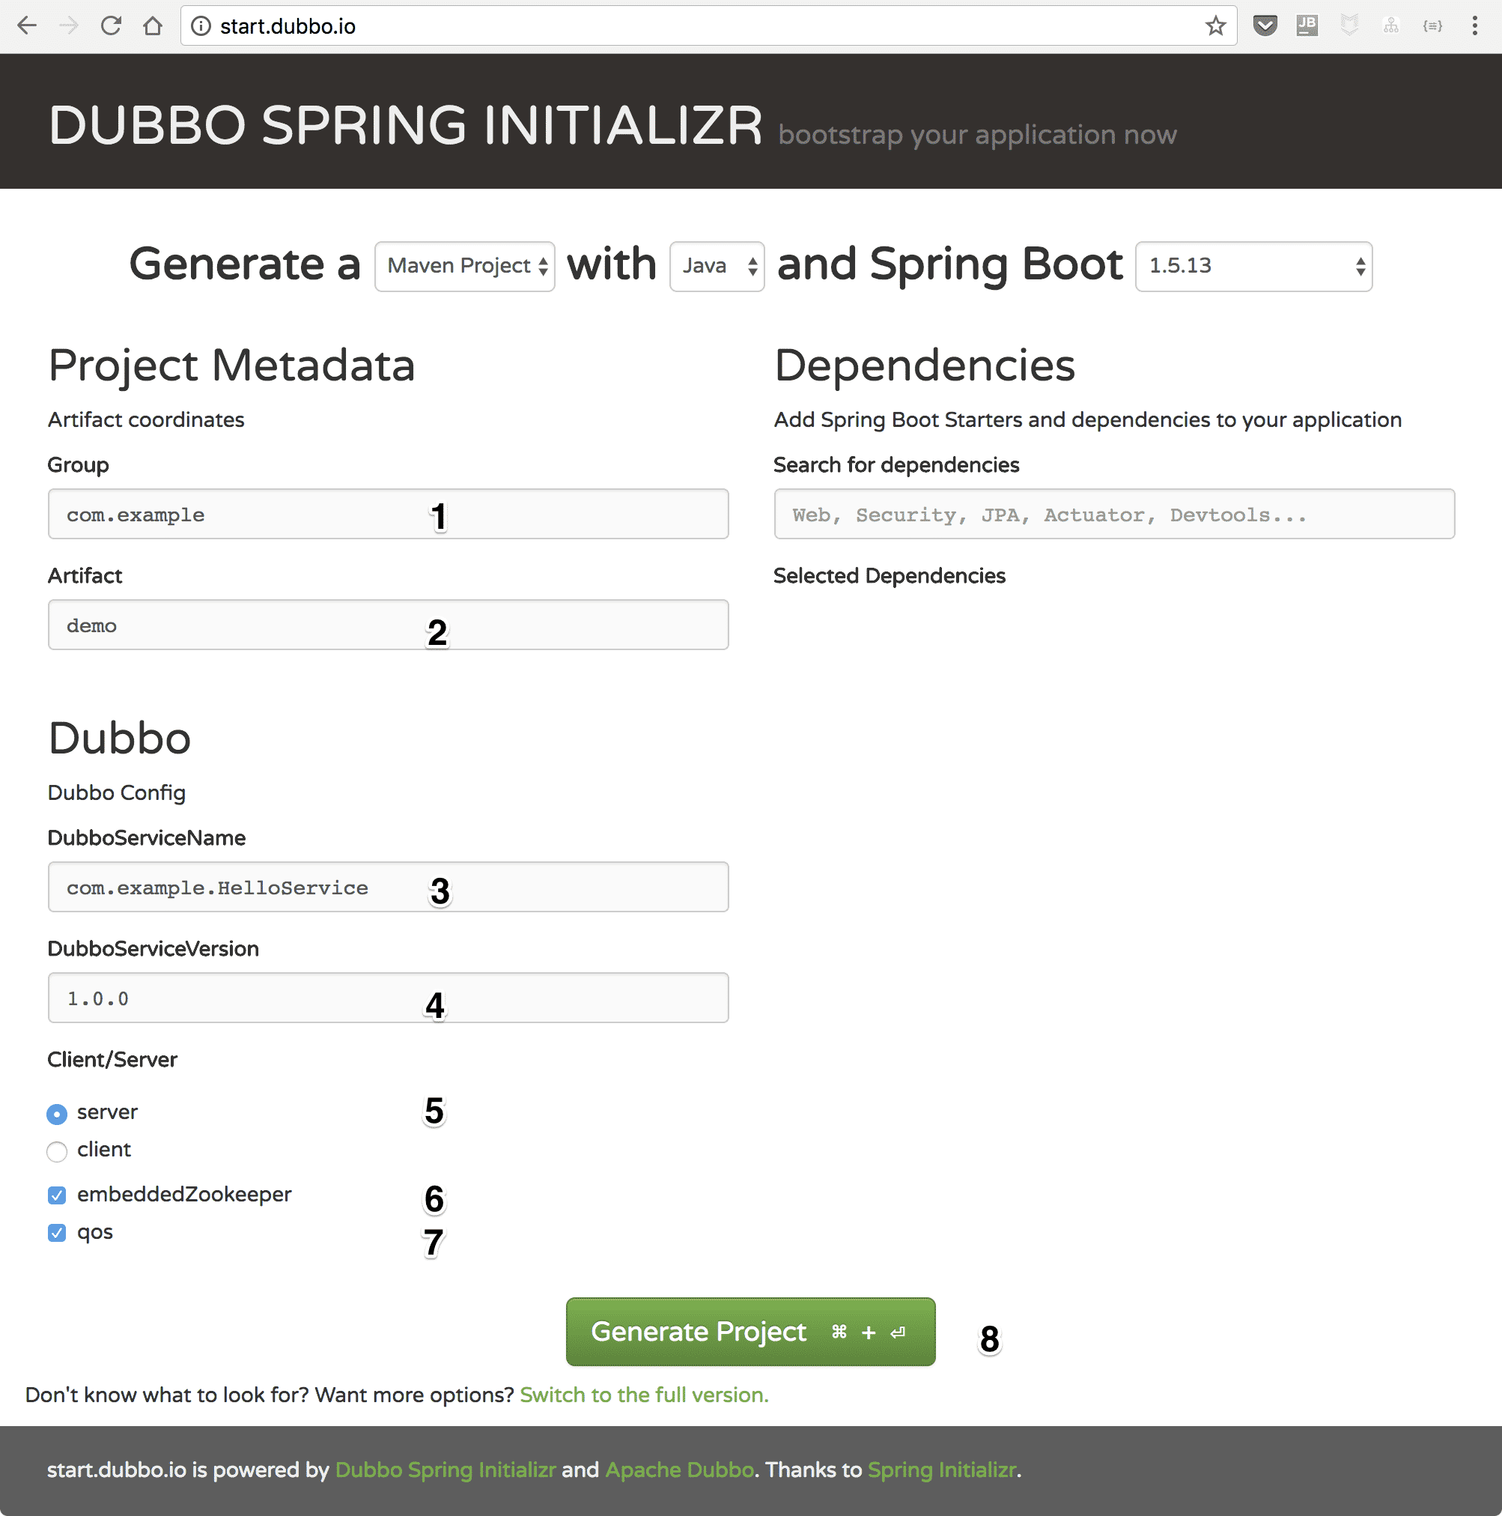Screen dimensions: 1502x1516
Task: Click the home page icon
Action: pyautogui.click(x=153, y=25)
